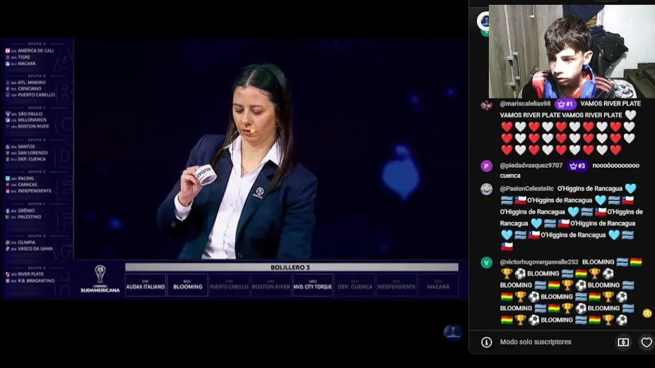The image size is (655, 368).
Task: Click the streamer's webcam overlay
Action: (x=572, y=51)
